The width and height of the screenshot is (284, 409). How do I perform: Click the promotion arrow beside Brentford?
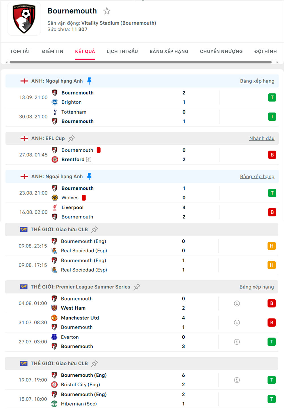[x=89, y=159]
